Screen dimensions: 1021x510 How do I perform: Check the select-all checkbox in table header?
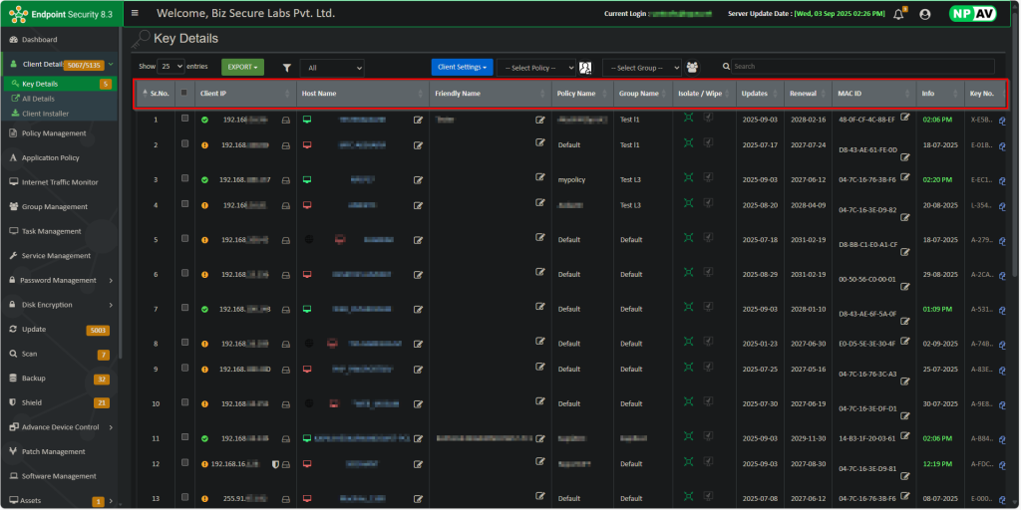point(183,94)
